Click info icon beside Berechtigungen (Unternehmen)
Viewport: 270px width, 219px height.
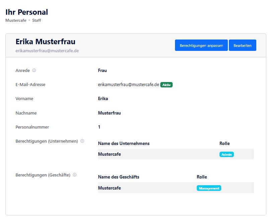(82, 141)
